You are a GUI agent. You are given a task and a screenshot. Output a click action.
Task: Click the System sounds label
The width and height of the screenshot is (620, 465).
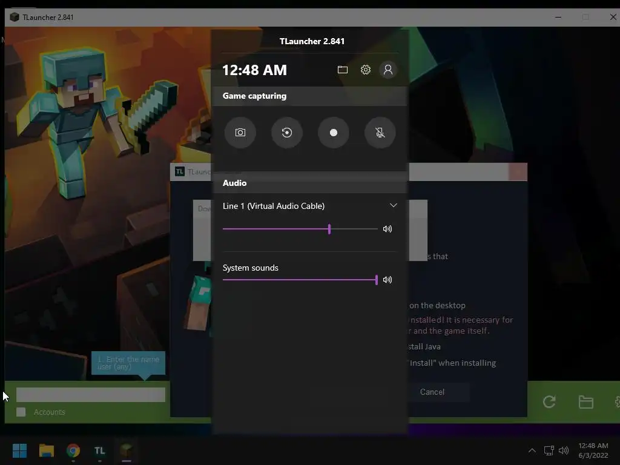tap(250, 268)
